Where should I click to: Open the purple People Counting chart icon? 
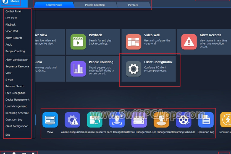[x=78, y=69]
